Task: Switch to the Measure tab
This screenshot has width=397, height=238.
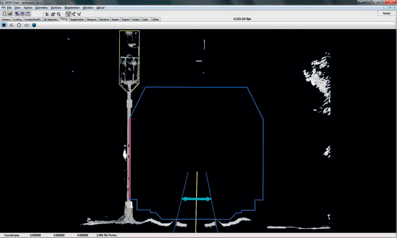Action: pos(91,19)
